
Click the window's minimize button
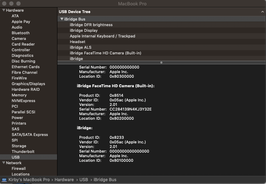click(x=11, y=4)
